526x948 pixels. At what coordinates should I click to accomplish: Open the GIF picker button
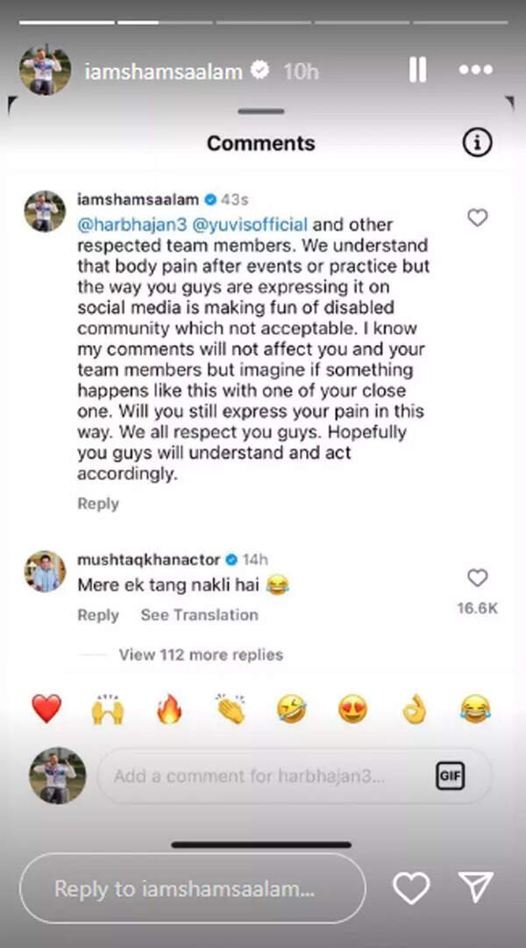click(450, 776)
